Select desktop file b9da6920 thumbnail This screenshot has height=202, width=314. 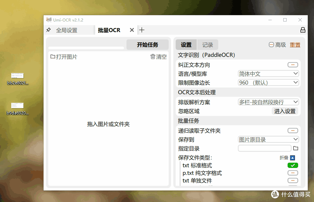[17, 105]
